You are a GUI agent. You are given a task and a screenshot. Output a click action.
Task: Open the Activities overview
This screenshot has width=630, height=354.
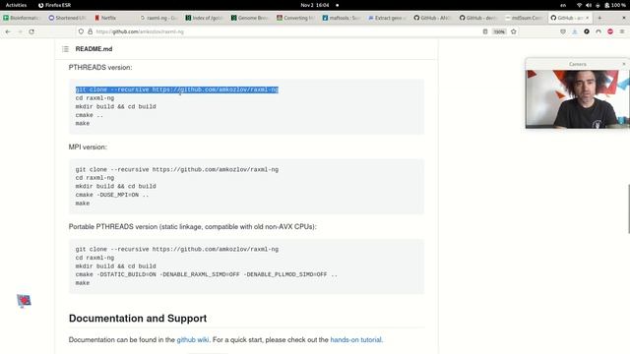[16, 5]
